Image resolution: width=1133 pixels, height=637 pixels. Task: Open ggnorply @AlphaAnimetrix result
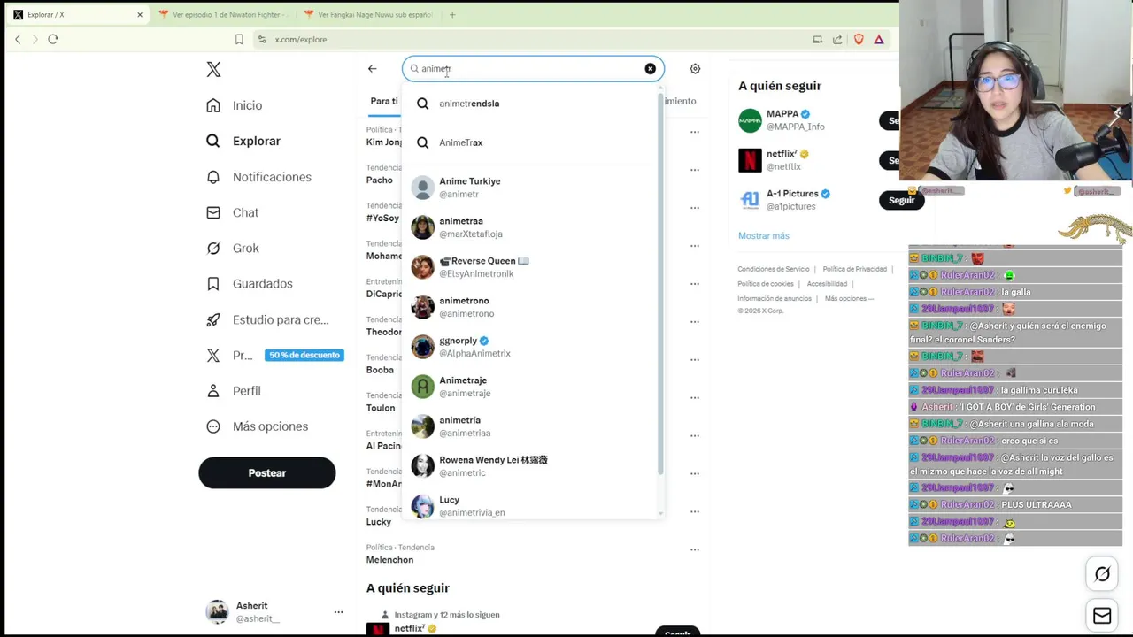[x=531, y=347]
